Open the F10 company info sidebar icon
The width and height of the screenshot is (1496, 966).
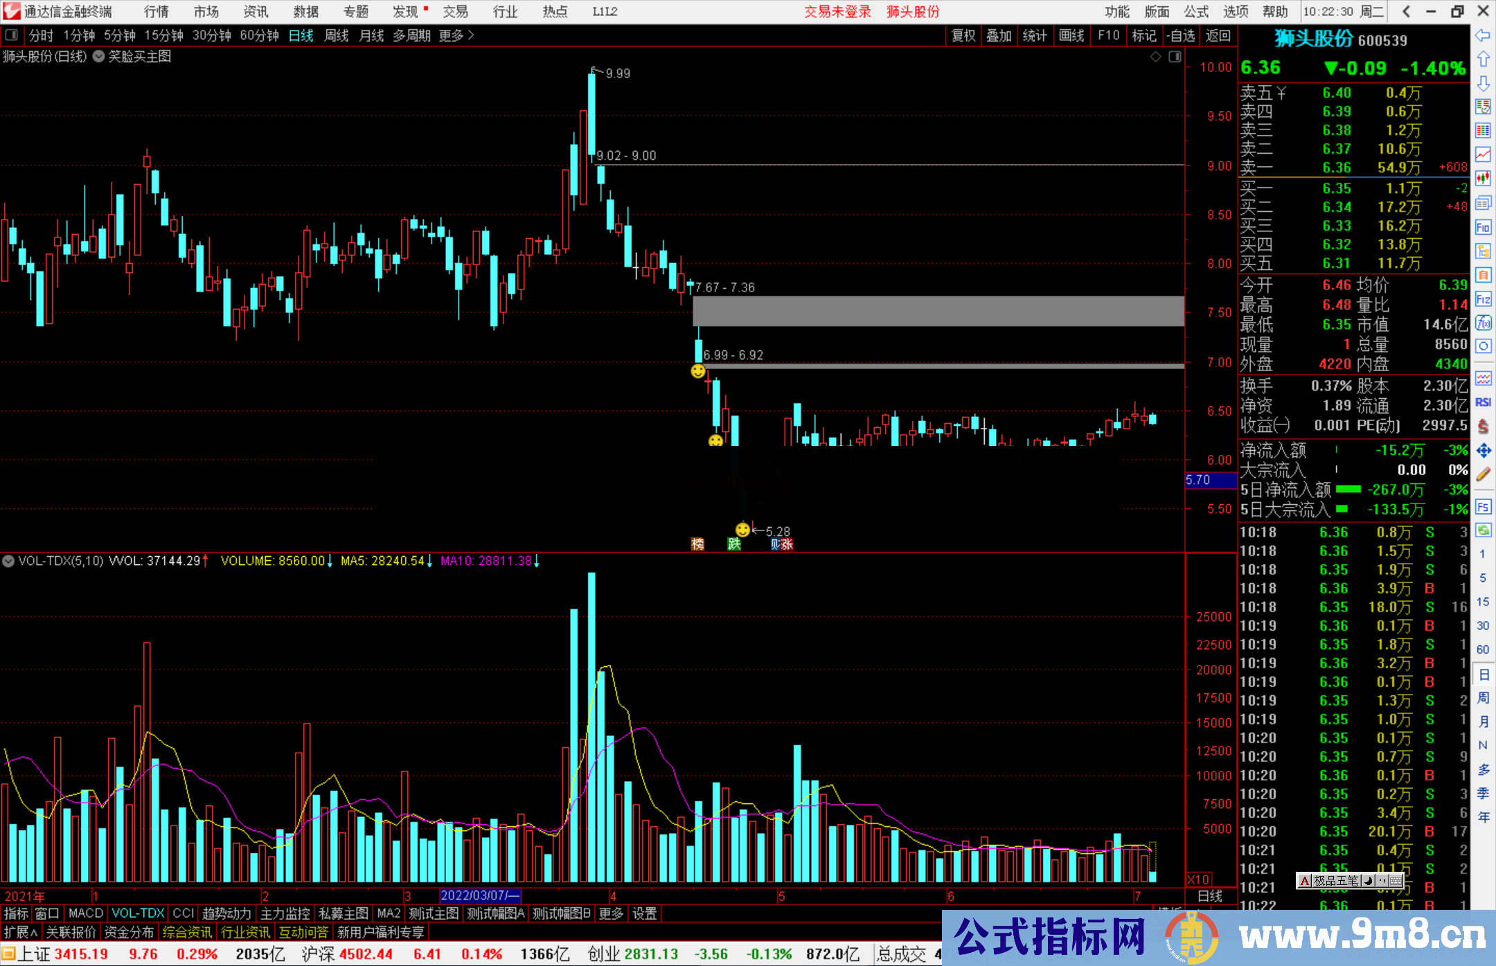1483,227
